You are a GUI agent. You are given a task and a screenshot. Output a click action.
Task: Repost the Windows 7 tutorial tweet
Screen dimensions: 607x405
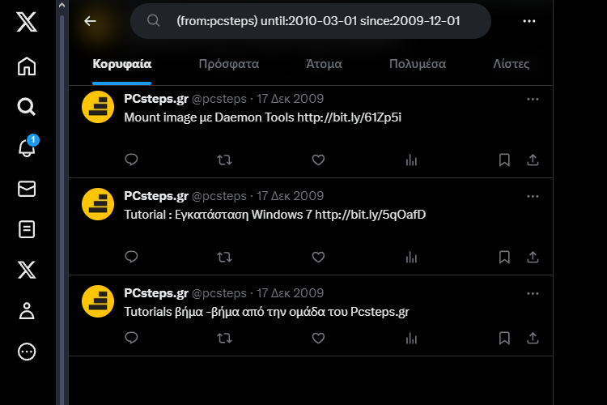pos(224,257)
